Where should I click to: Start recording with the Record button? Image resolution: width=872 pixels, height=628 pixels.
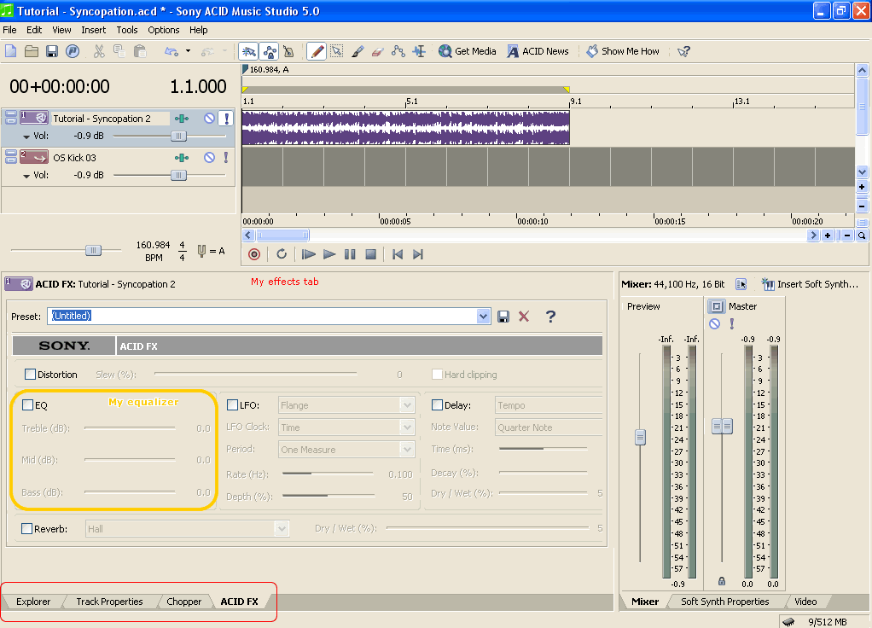(x=254, y=254)
